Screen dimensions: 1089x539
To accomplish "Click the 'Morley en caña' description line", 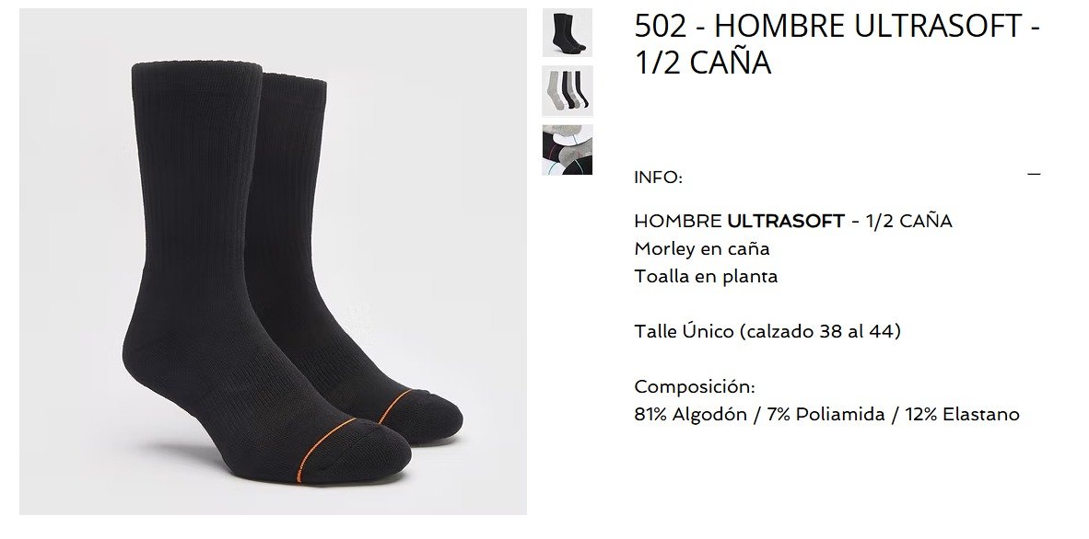I will tap(701, 248).
